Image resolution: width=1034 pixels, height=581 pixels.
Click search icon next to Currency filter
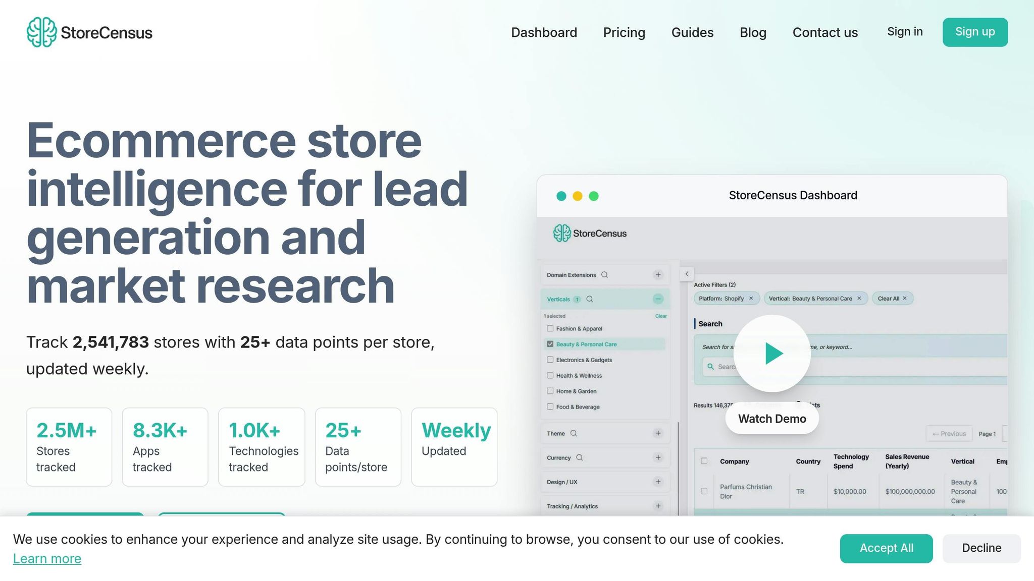pyautogui.click(x=580, y=457)
